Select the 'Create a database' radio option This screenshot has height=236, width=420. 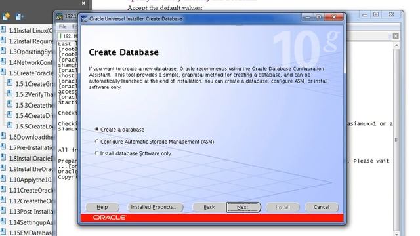point(119,130)
